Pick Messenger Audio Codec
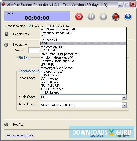The image size is (137, 141). (x=83, y=68)
